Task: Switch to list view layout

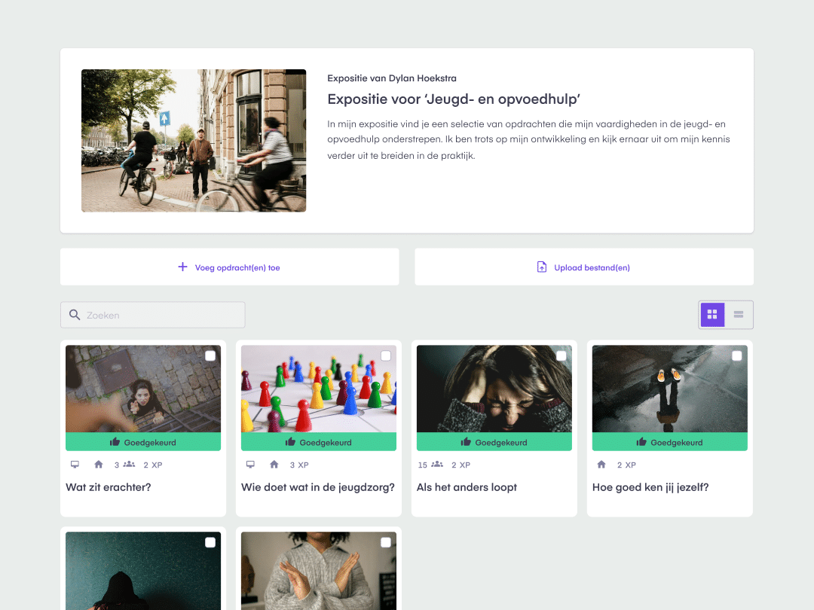Action: click(x=739, y=314)
